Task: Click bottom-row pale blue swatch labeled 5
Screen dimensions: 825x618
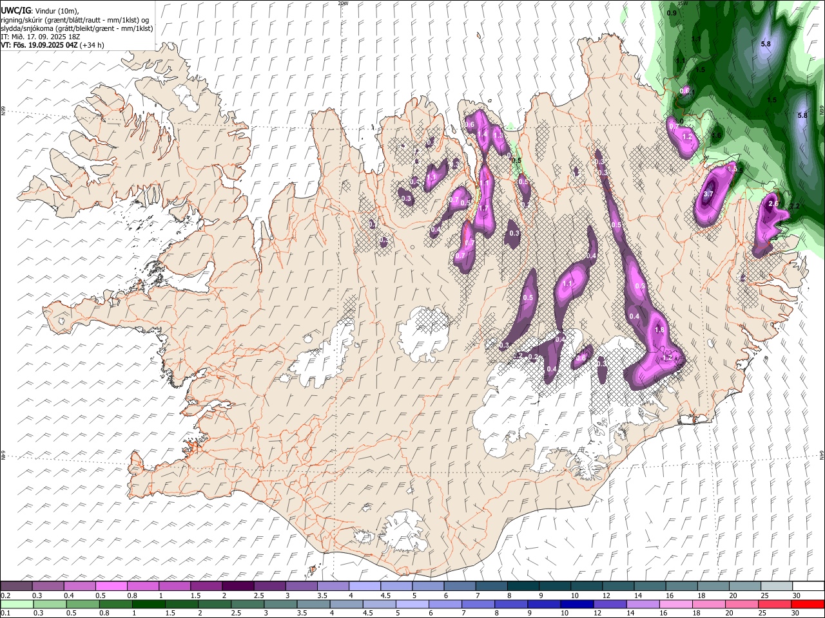Action: pyautogui.click(x=412, y=604)
